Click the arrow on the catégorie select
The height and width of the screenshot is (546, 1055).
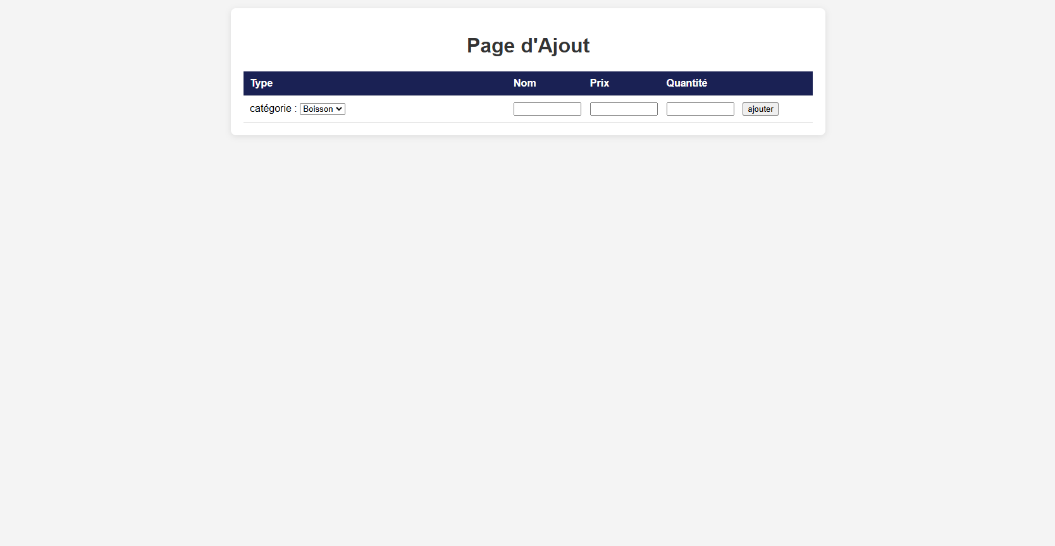tap(340, 109)
